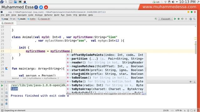Screen dimensions: 200x112
Task: Open the www.muhammedessa.com link
Action: (169, 7)
